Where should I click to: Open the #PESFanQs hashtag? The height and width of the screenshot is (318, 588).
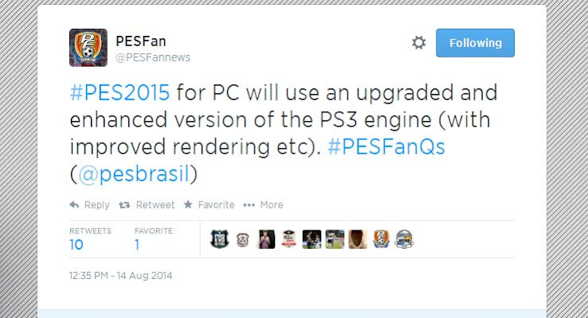point(386,147)
